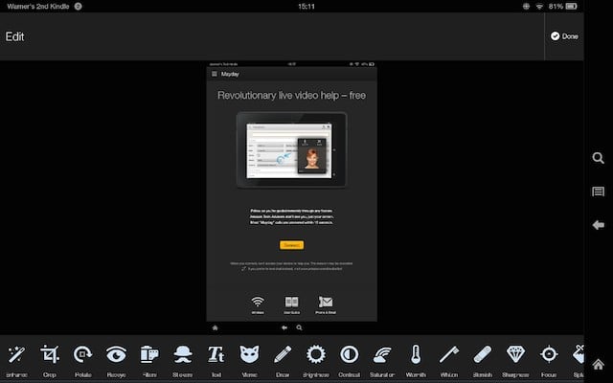Tap the "81%" battery percentage text

[x=556, y=7]
